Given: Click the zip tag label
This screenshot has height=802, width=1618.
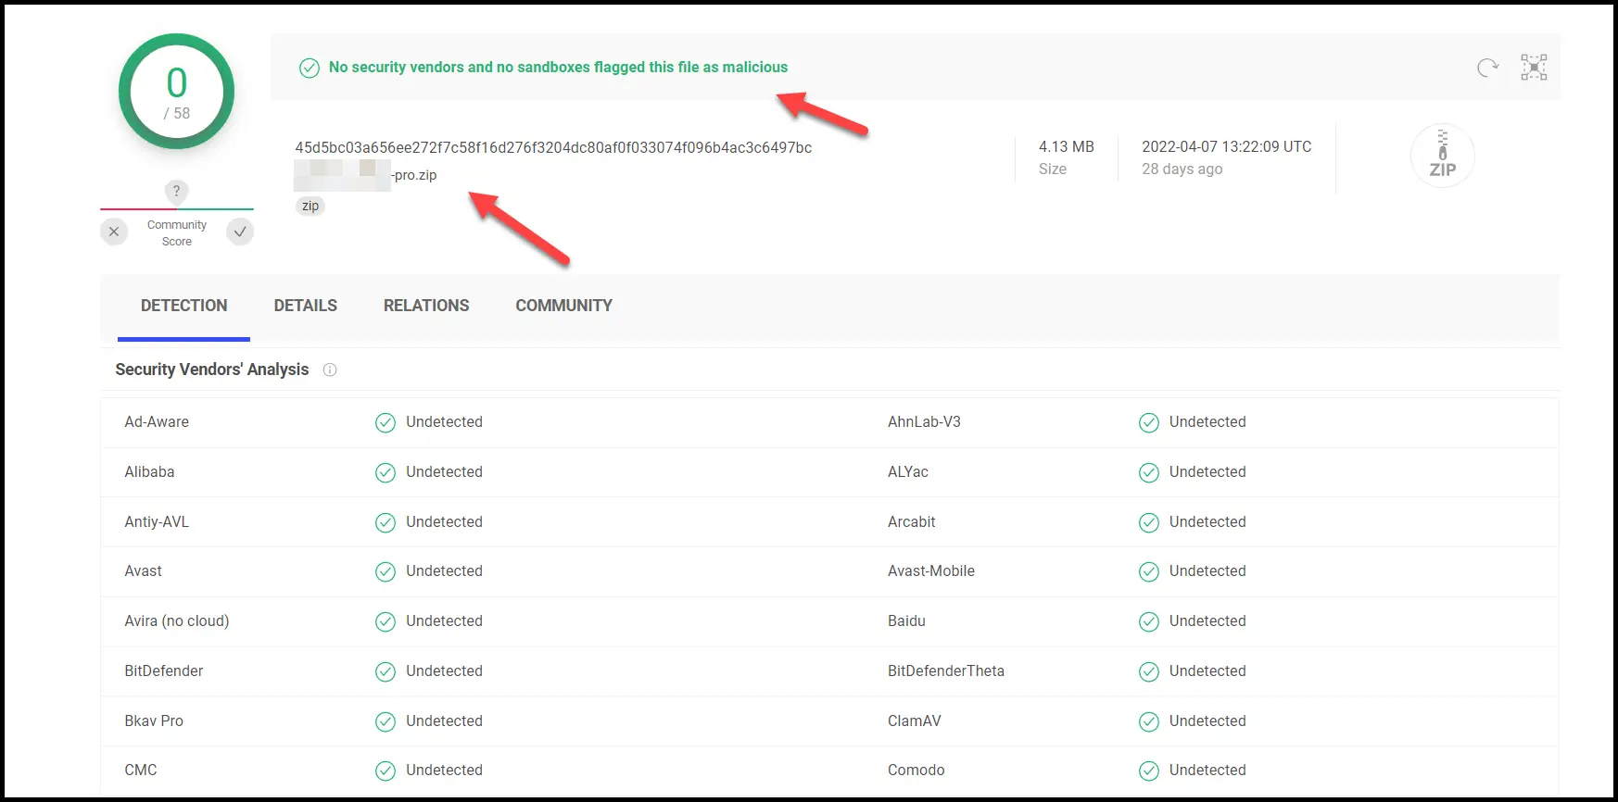Looking at the screenshot, I should point(310,206).
